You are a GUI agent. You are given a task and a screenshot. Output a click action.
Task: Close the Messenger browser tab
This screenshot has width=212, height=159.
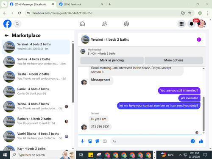tap(53, 4)
